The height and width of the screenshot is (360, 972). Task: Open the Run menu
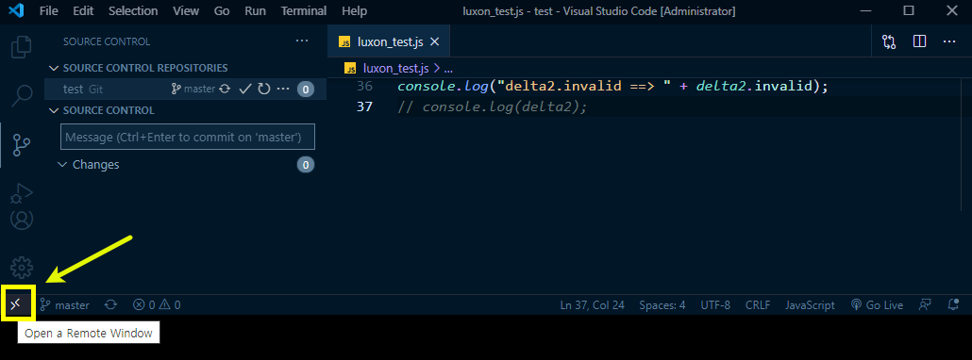pyautogui.click(x=255, y=11)
